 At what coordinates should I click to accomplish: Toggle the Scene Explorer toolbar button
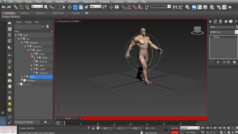pyautogui.click(x=194, y=7)
